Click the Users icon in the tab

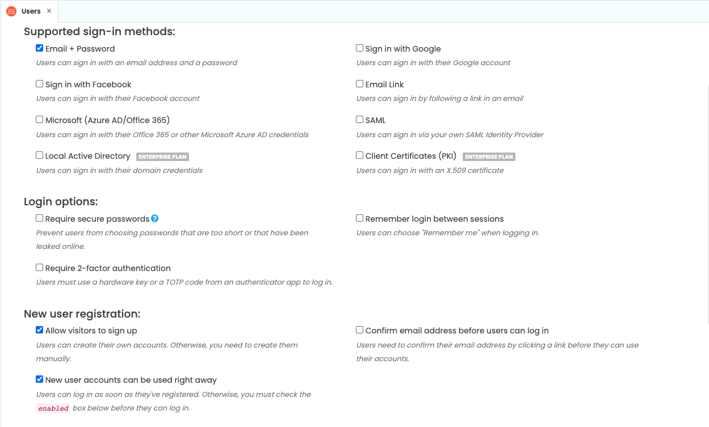11,11
